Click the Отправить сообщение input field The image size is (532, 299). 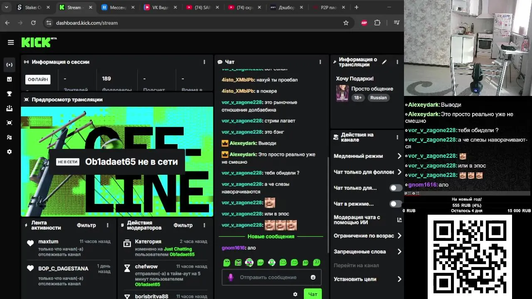tap(268, 277)
